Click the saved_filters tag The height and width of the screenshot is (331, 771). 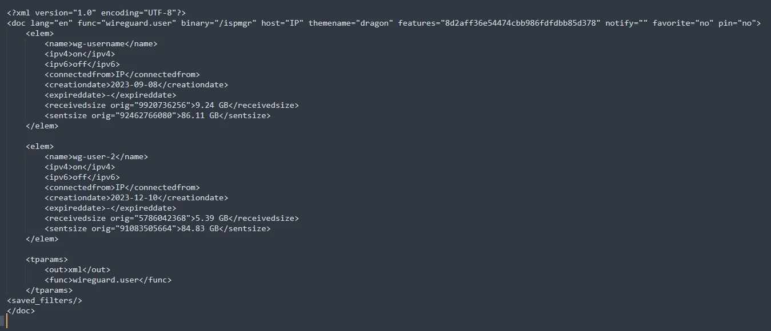pos(45,300)
